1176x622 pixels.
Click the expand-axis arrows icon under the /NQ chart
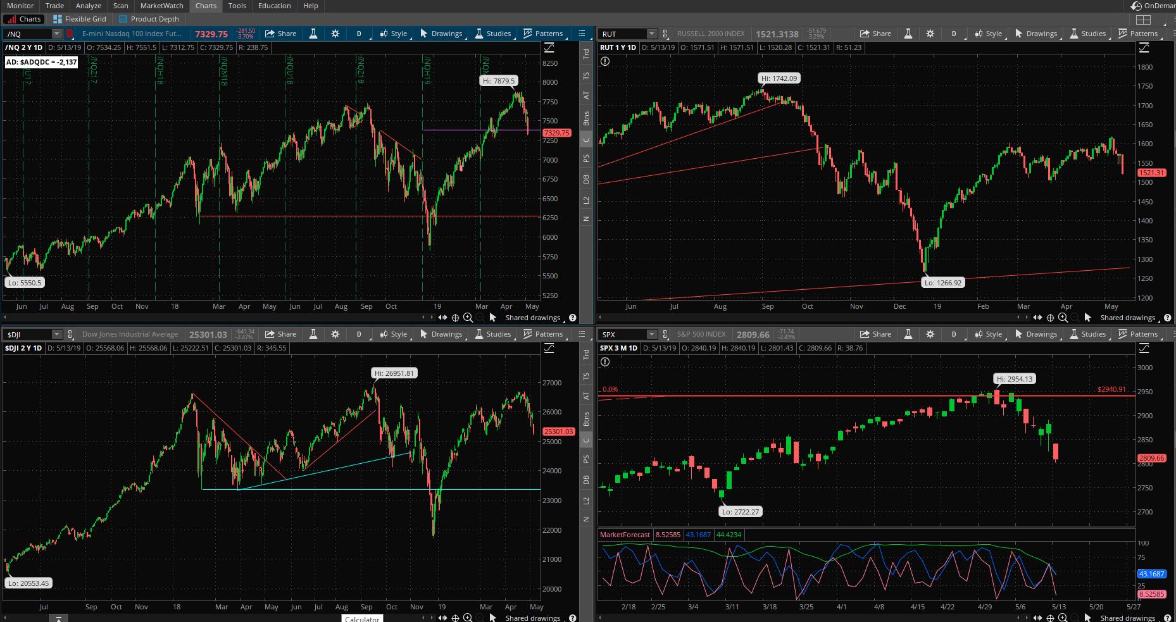point(442,318)
